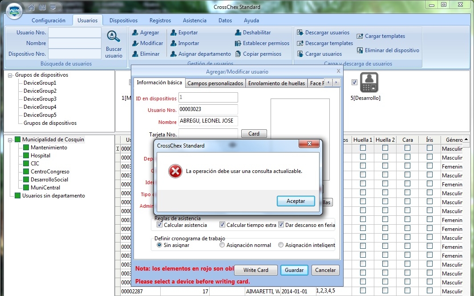Click the home icon in quick access bar

click(31, 7)
